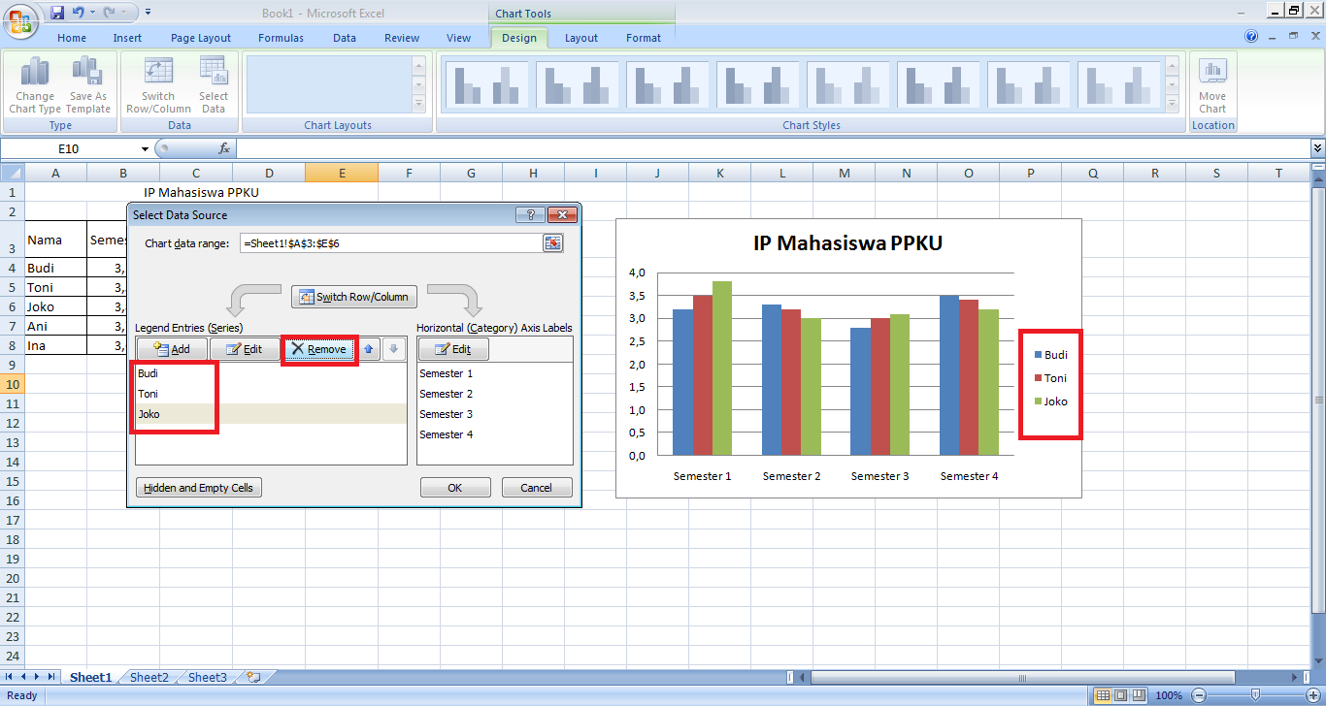Switch to Page Layout view in status bar
1326x706 pixels.
coord(1121,695)
